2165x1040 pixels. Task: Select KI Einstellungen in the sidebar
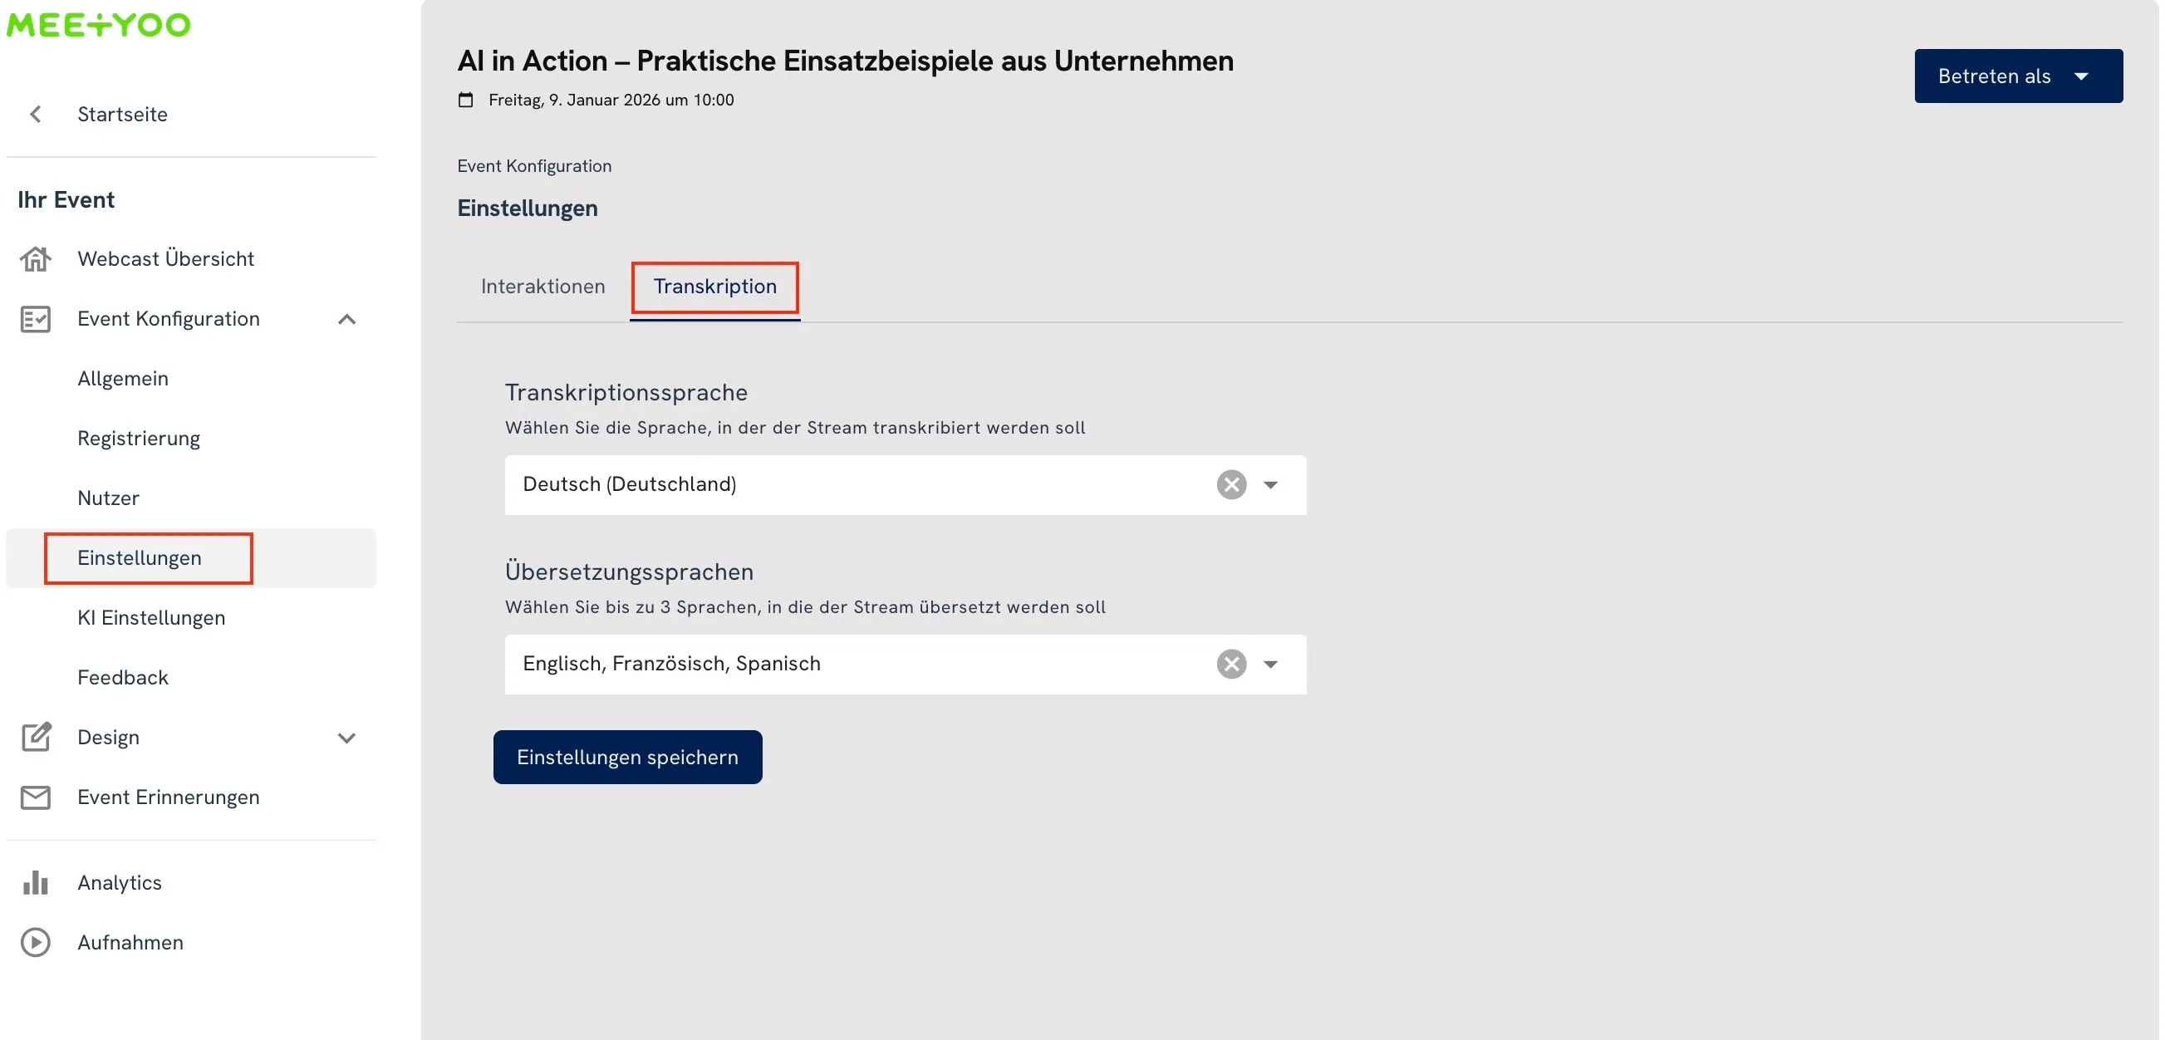(151, 617)
